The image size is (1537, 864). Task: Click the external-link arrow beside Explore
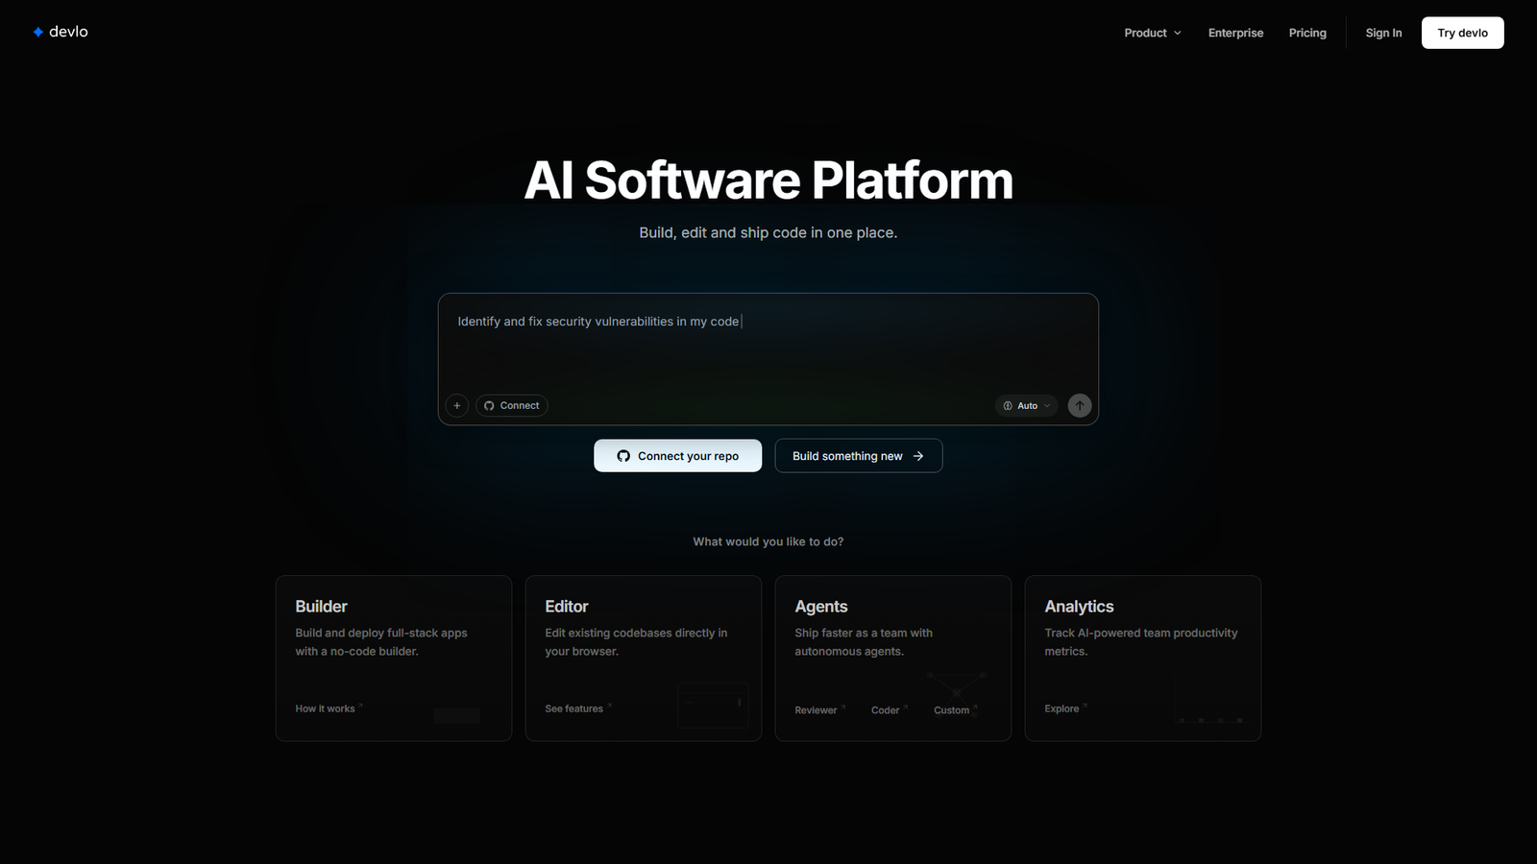tap(1086, 705)
